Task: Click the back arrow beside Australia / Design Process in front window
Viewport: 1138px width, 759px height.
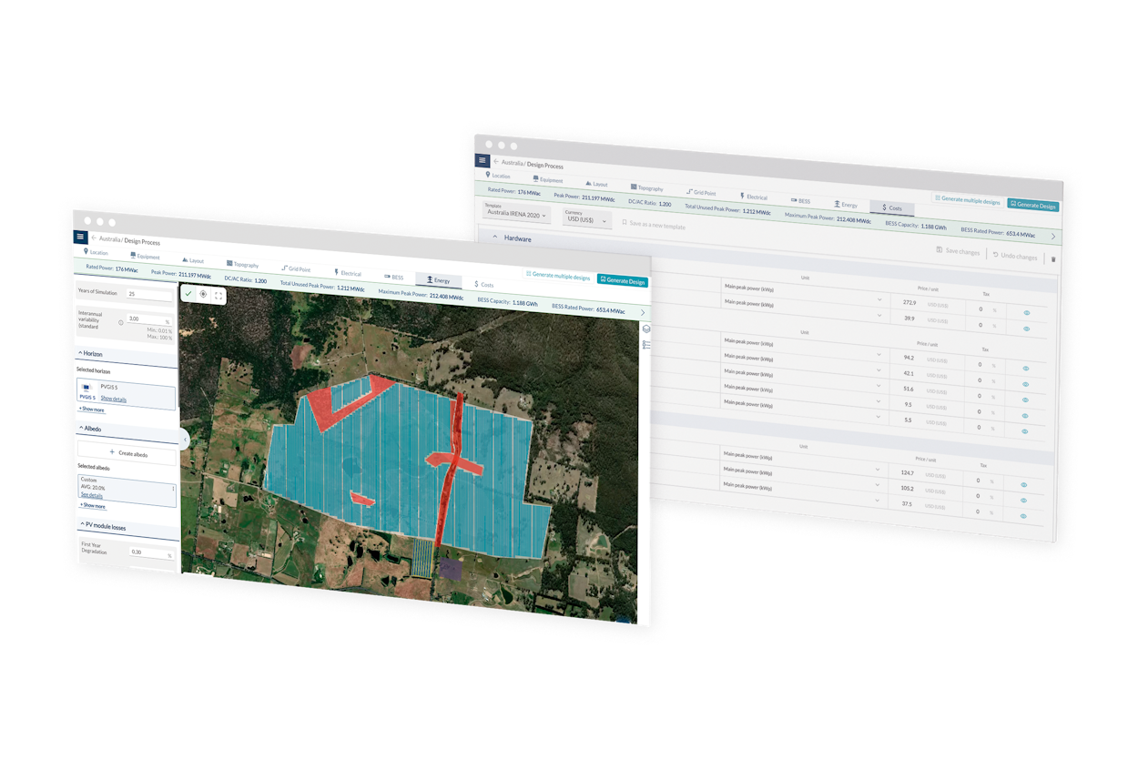Action: point(93,238)
